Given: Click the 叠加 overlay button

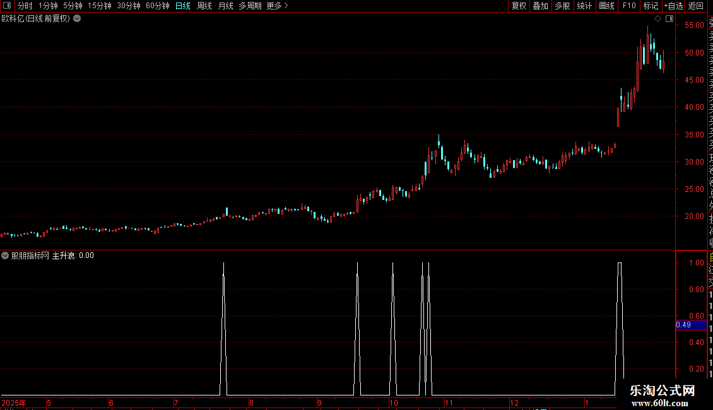Looking at the screenshot, I should coord(541,6).
